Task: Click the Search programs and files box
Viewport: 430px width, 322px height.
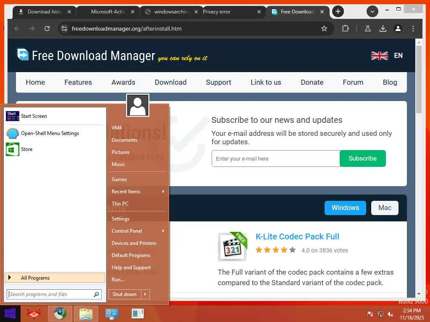Action: point(54,294)
